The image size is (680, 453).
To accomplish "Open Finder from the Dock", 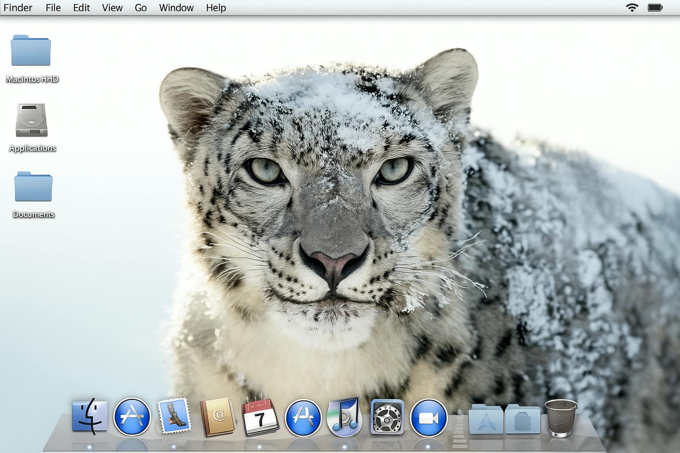I will tap(90, 417).
